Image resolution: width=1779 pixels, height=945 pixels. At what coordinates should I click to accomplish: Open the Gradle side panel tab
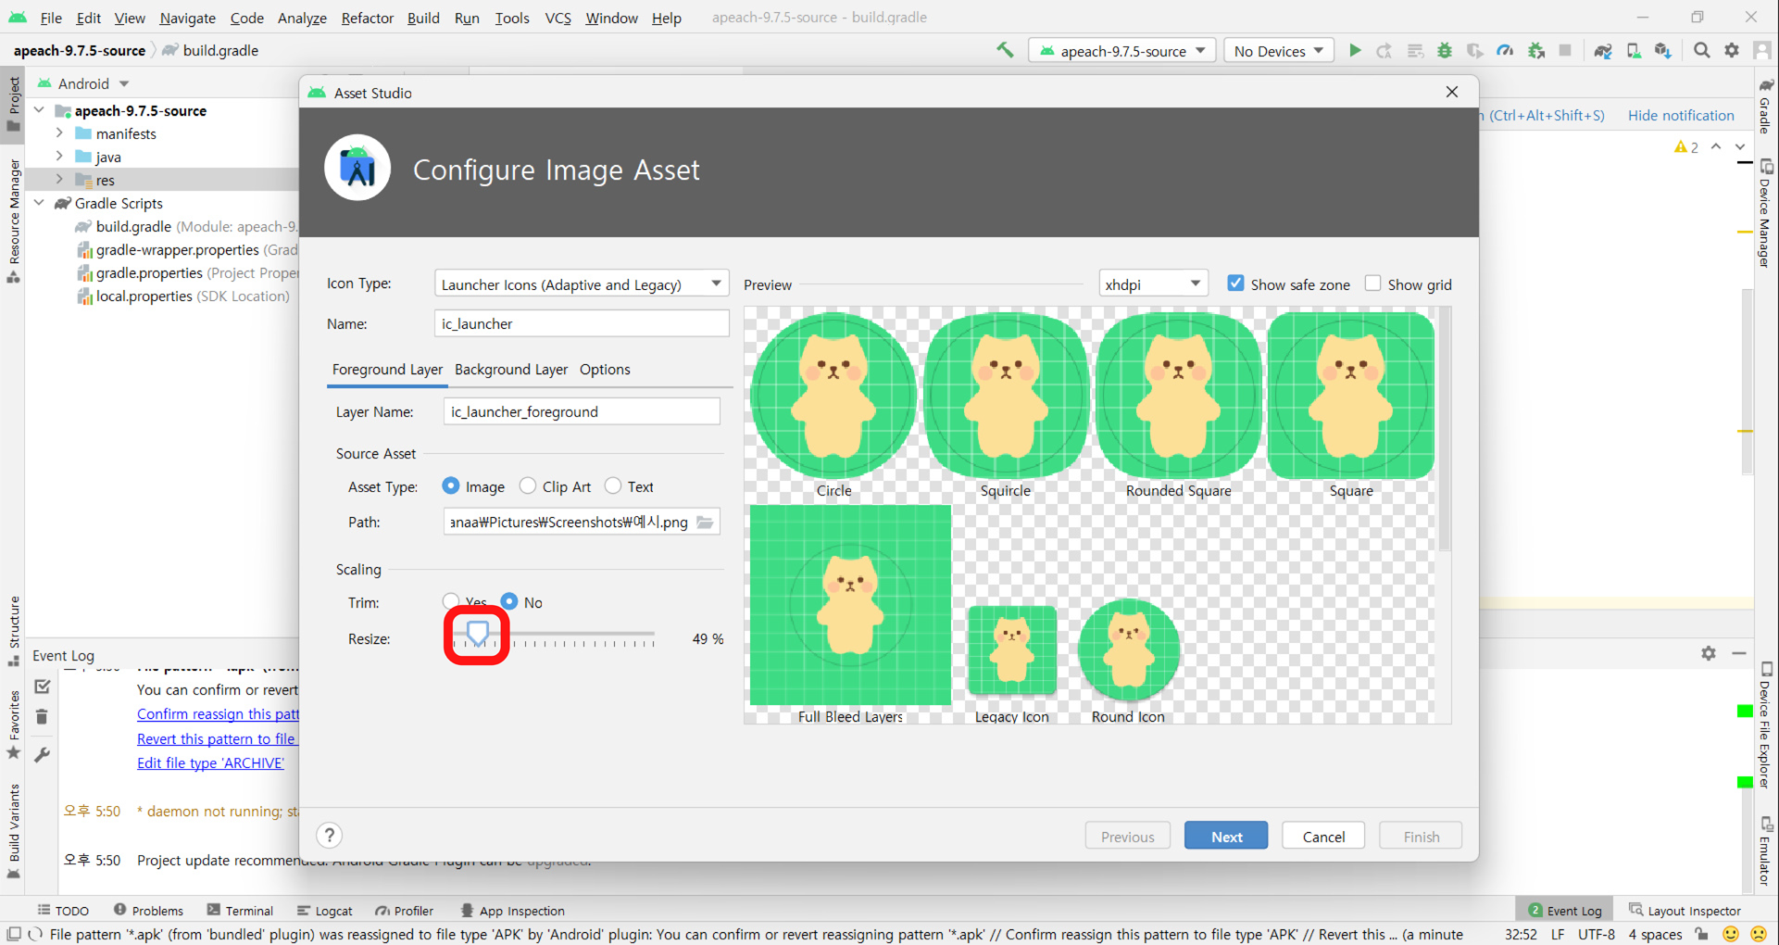[x=1766, y=107]
